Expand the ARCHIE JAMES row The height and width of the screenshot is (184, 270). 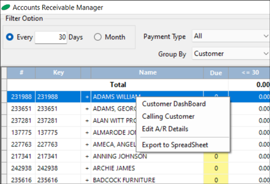point(87,168)
